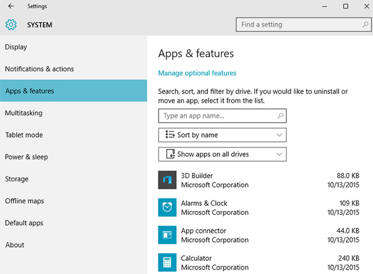The image size is (373, 274).
Task: Select App connector app name
Action: pyautogui.click(x=204, y=231)
